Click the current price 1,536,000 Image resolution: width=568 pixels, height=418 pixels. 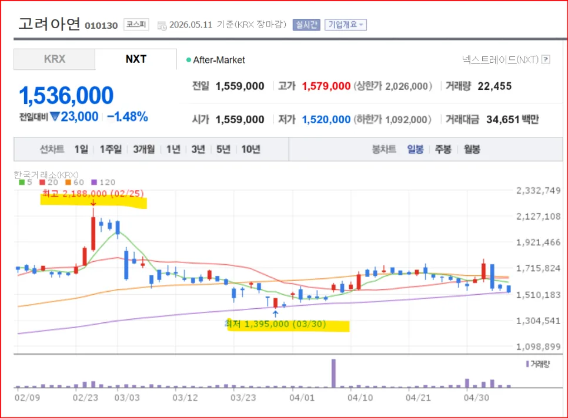66,96
